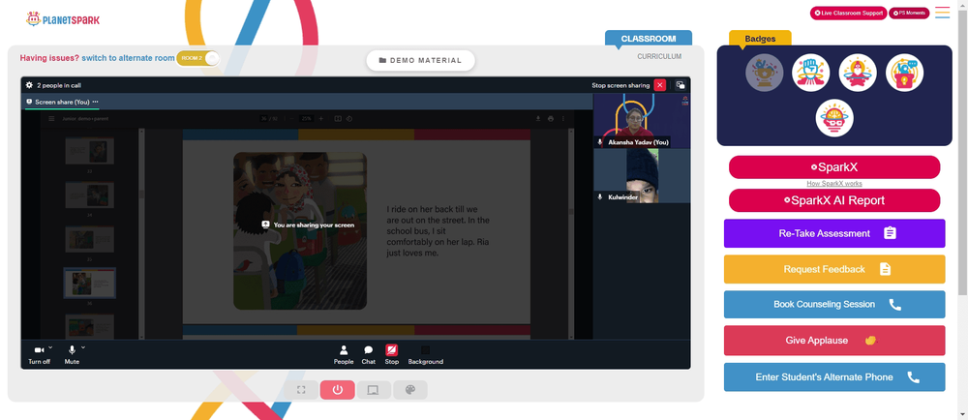Click the Re-Take Assessment button

coord(834,233)
